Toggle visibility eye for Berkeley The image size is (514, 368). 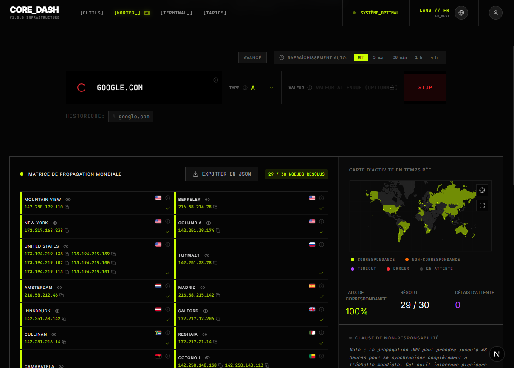click(207, 200)
